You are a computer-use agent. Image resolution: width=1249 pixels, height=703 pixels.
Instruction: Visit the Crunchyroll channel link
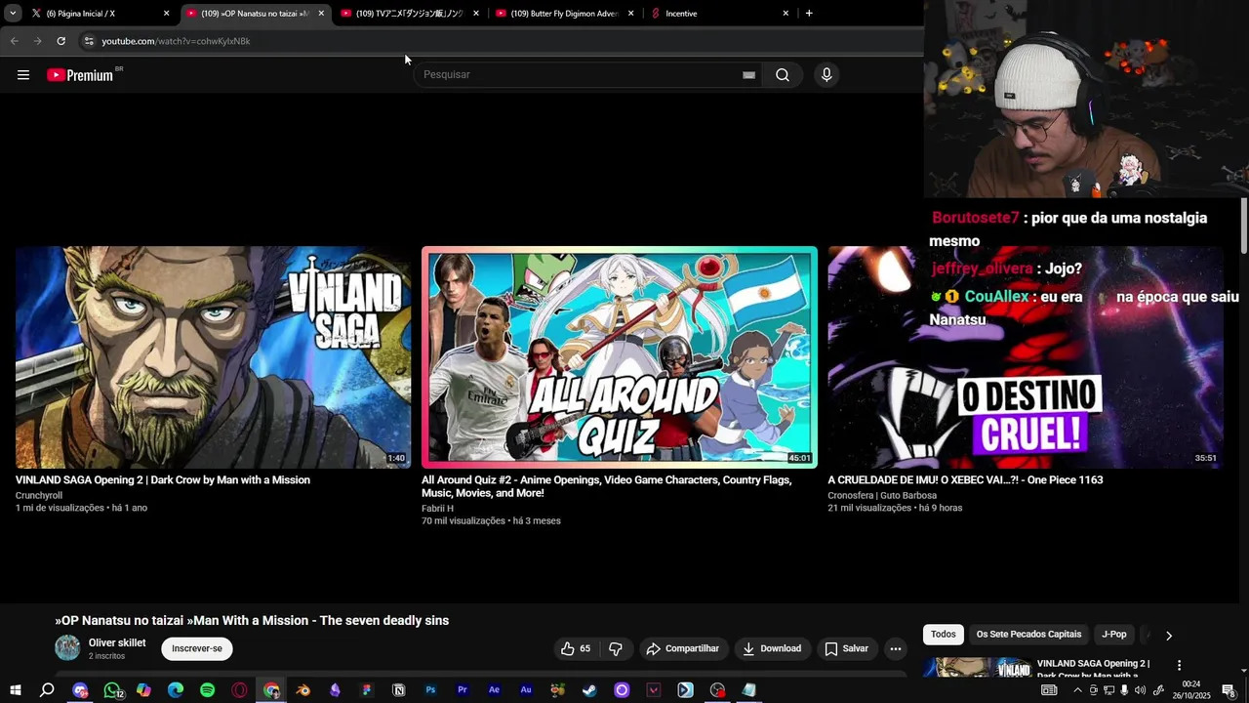tap(39, 496)
